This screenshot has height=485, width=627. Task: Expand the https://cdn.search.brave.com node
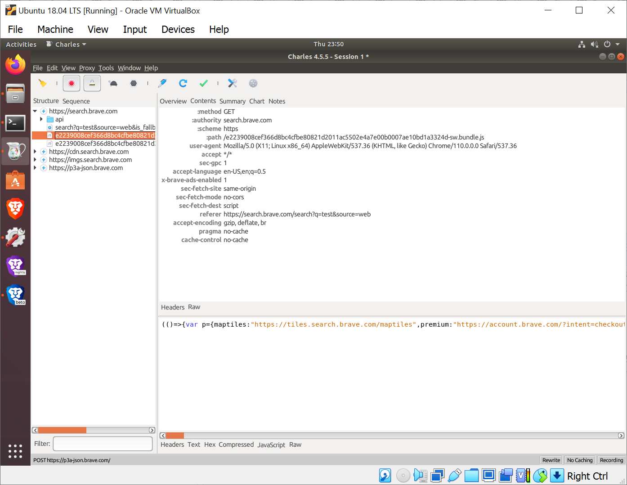point(35,152)
